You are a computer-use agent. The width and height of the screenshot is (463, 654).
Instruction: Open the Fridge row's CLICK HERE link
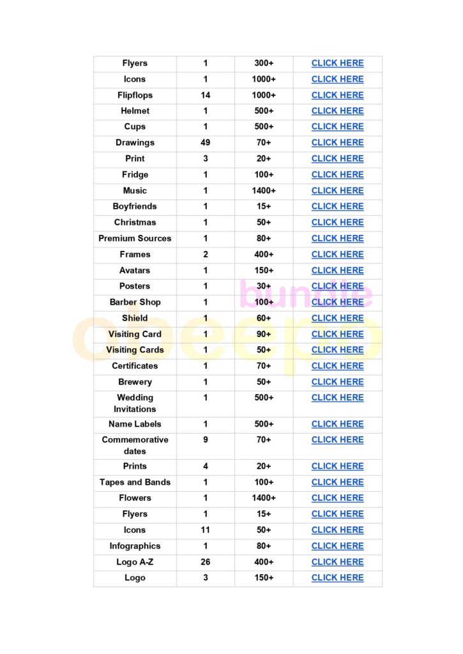337,175
